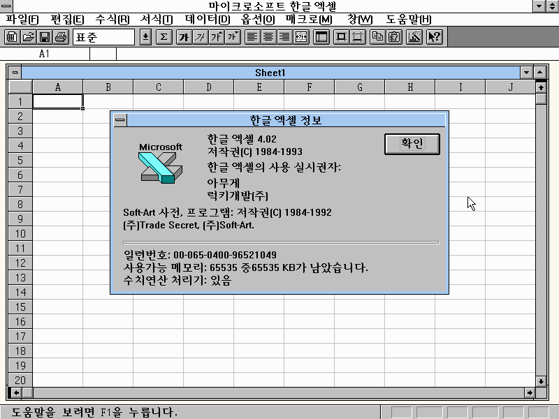Click the 수치연산 처리기: 있음 line
Screen dimensions: 559x419
177,281
